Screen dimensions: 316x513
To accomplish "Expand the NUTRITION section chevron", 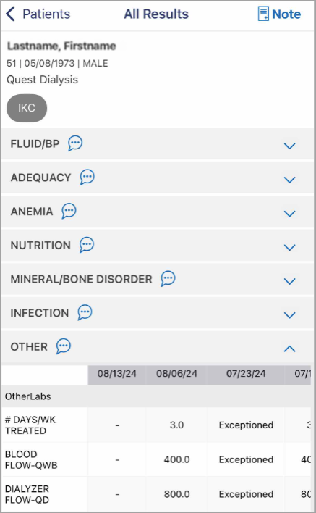I will coord(289,247).
